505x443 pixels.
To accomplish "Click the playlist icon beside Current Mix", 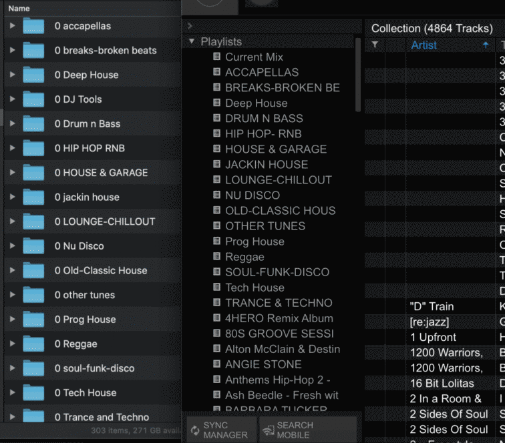I will click(216, 57).
